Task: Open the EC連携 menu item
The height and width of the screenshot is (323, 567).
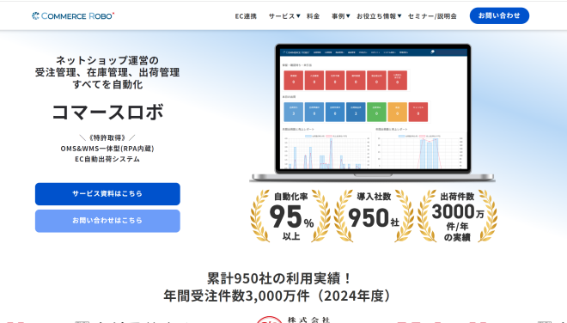Action: (x=246, y=16)
